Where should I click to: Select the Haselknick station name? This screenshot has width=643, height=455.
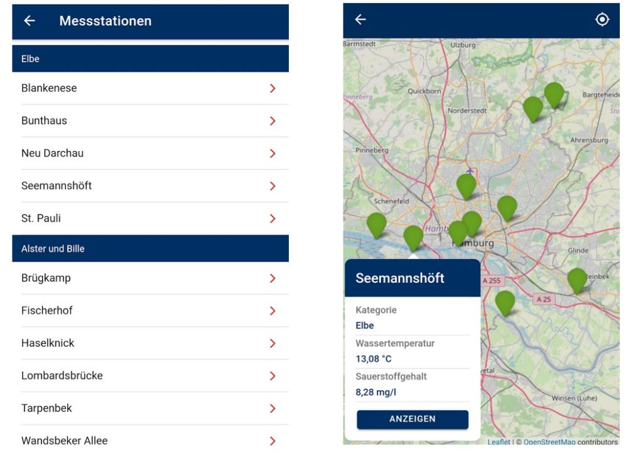click(48, 343)
